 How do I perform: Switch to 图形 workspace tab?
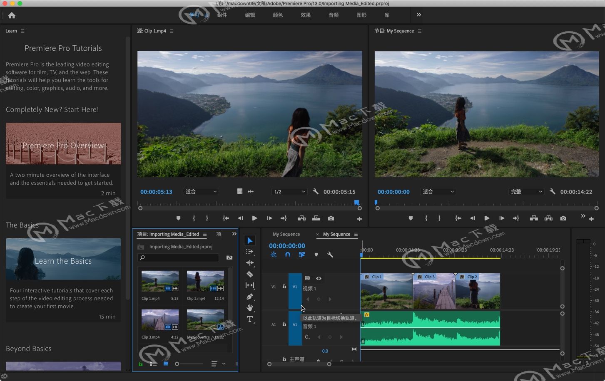[x=361, y=15]
